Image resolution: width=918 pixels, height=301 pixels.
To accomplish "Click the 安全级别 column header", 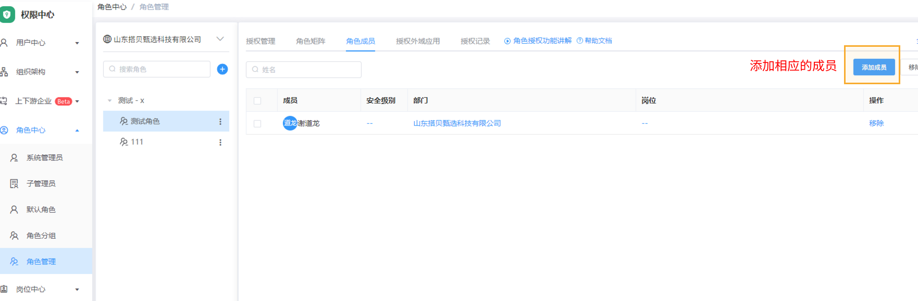I will click(381, 100).
